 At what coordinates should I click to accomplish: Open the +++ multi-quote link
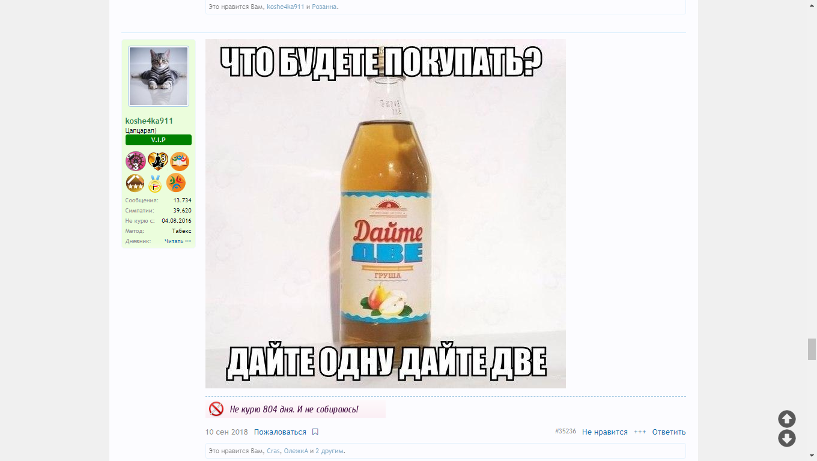point(640,432)
